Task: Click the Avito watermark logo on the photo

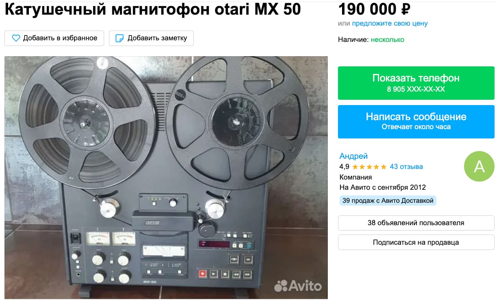Action: click(x=298, y=286)
